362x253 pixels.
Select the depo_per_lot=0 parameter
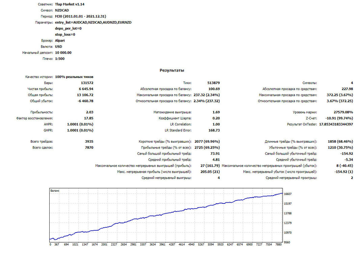coord(68,28)
